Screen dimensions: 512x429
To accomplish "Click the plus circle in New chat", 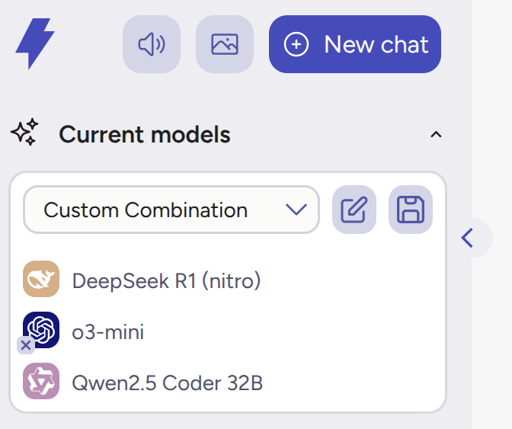I will [x=296, y=44].
